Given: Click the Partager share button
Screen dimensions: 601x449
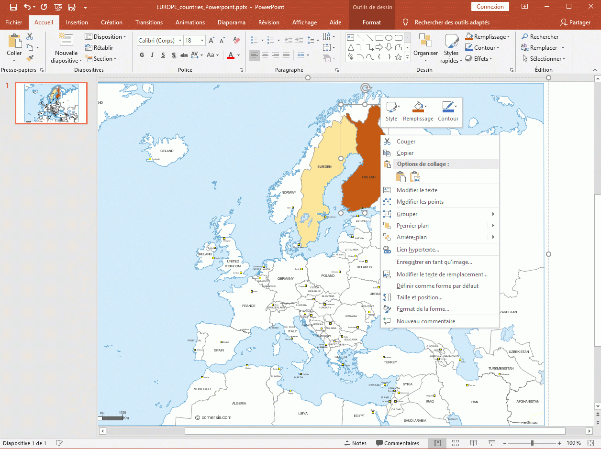Looking at the screenshot, I should (576, 22).
